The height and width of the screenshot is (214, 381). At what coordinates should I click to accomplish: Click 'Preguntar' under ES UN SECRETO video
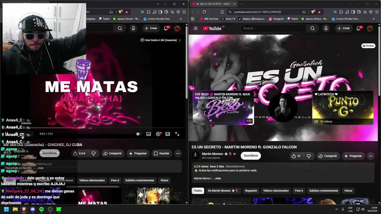(353, 156)
